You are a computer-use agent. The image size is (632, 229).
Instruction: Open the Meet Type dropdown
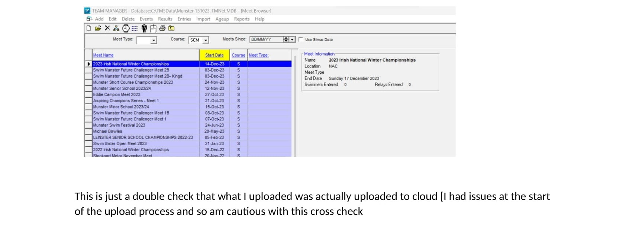[x=154, y=40]
